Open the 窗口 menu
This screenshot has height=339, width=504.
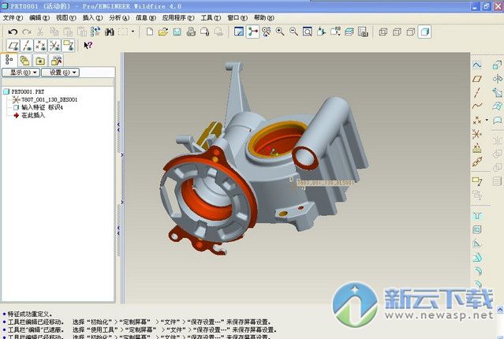coord(237,17)
